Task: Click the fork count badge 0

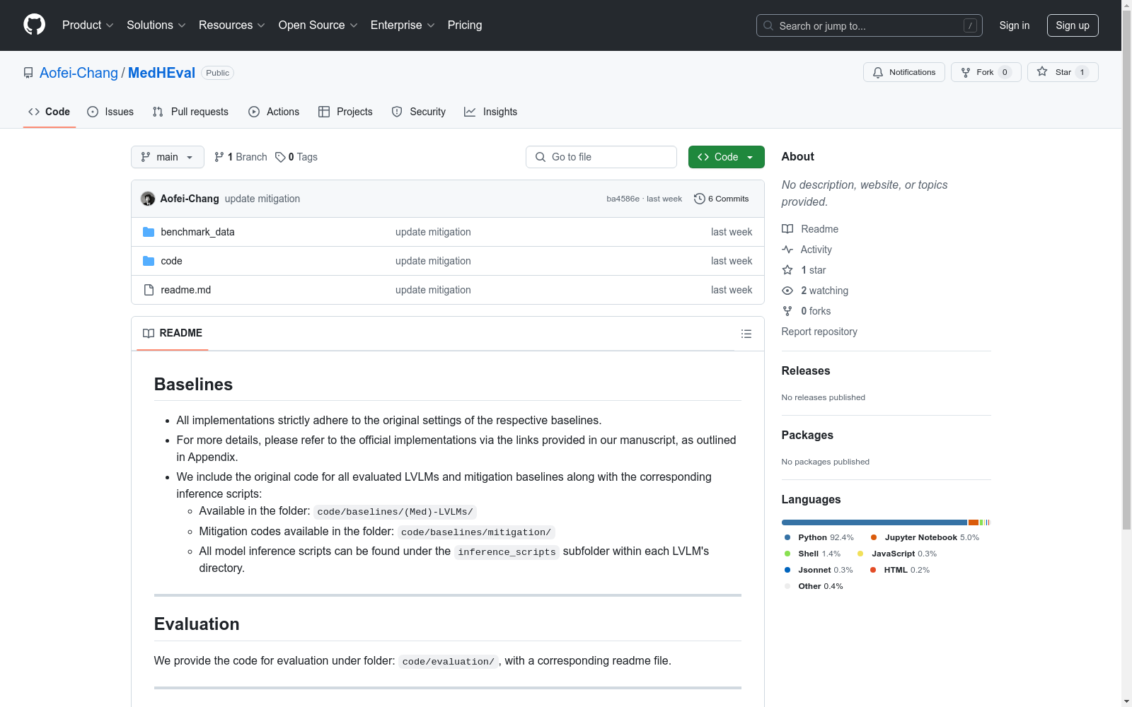Action: 1005,72
